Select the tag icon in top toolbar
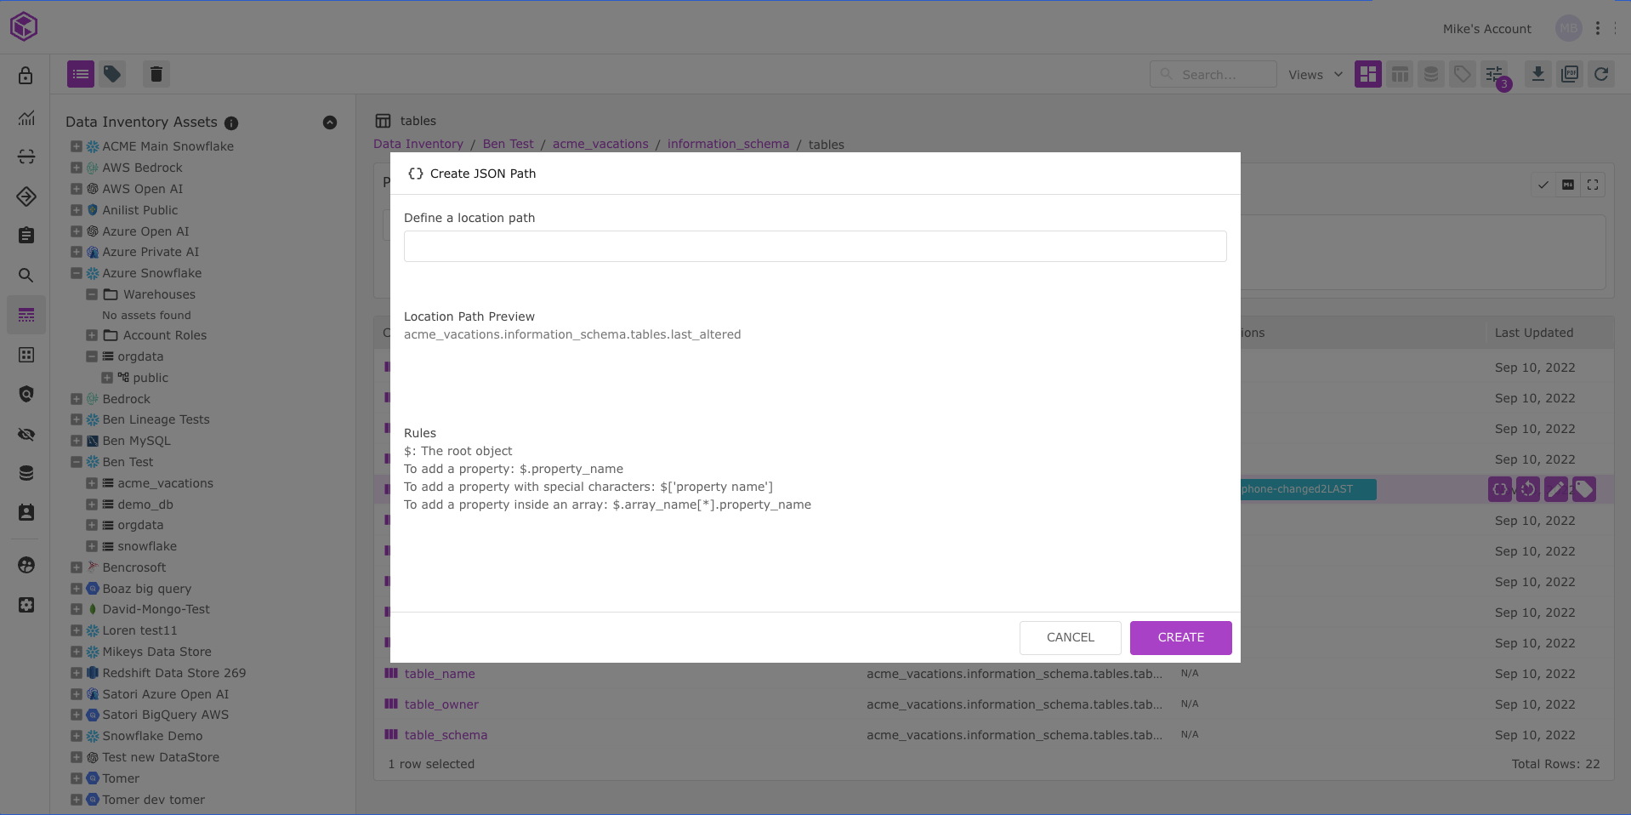1631x815 pixels. coord(112,75)
